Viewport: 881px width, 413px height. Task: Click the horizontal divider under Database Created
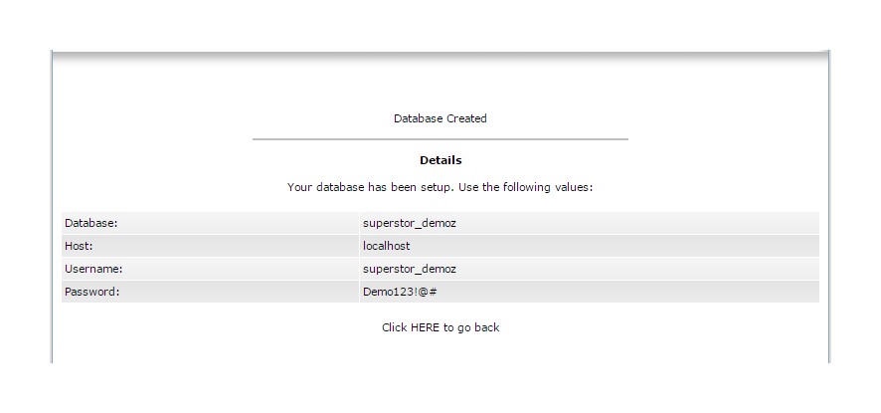click(440, 139)
